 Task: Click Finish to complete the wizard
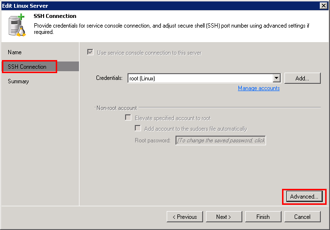263,216
